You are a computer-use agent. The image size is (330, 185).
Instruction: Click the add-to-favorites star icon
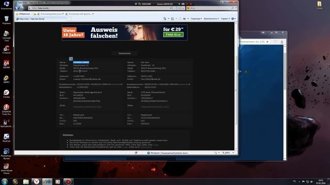(35, 14)
